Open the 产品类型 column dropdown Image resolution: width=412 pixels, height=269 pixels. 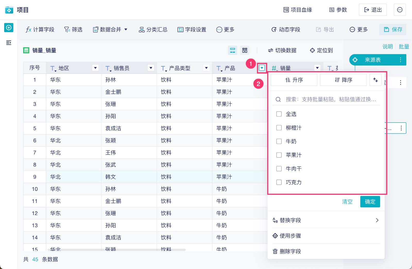click(206, 68)
